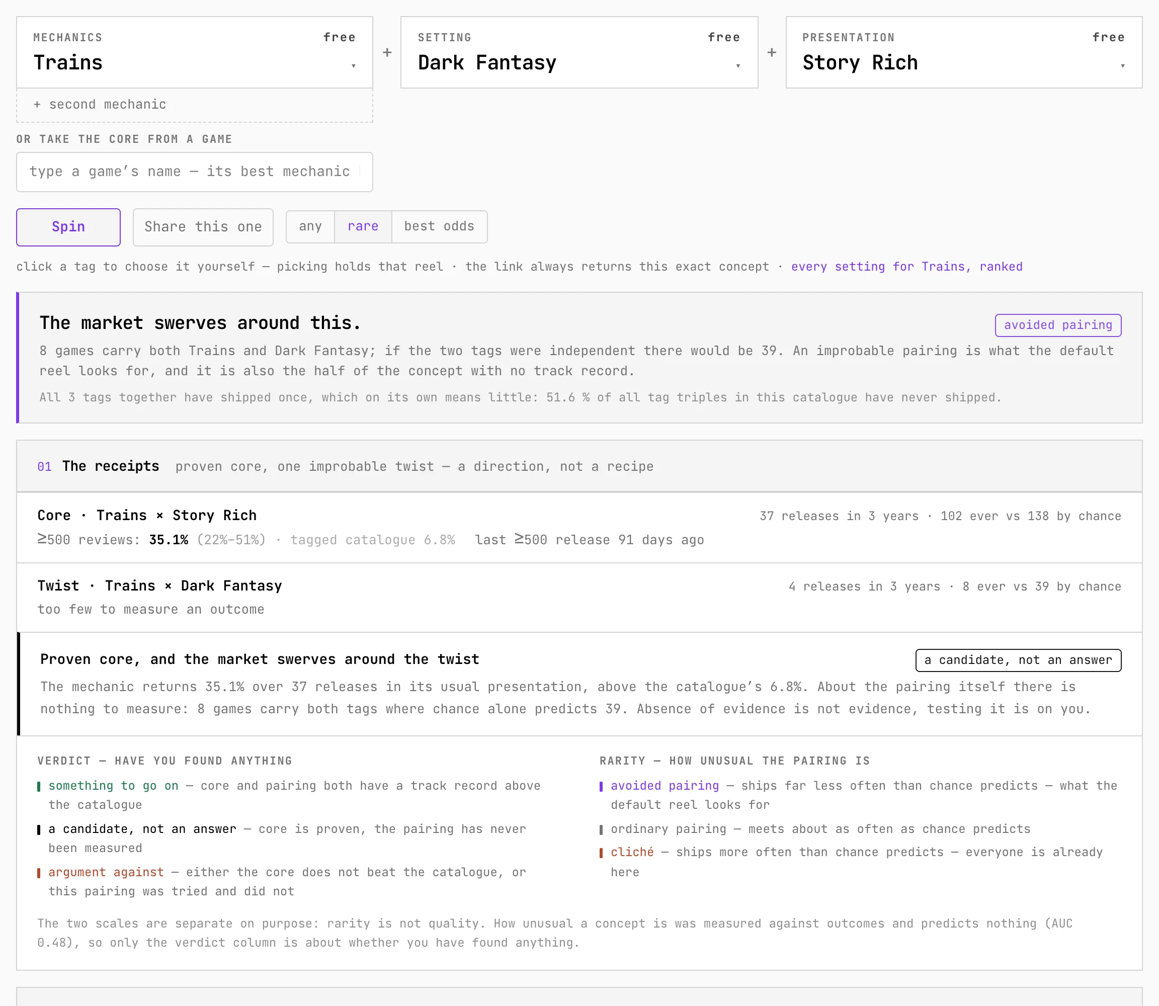
Task: Click the 'cliché' legend entry
Action: coord(632,852)
